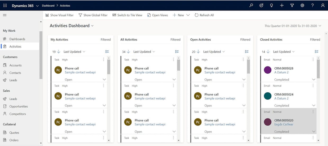The image size is (328, 146).
Task: Open the search magnifier in top bar
Action: click(251, 5)
